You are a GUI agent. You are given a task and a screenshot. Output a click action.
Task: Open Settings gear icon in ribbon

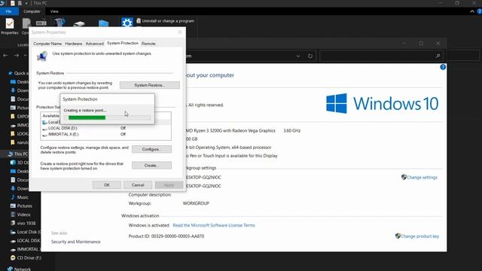127,23
